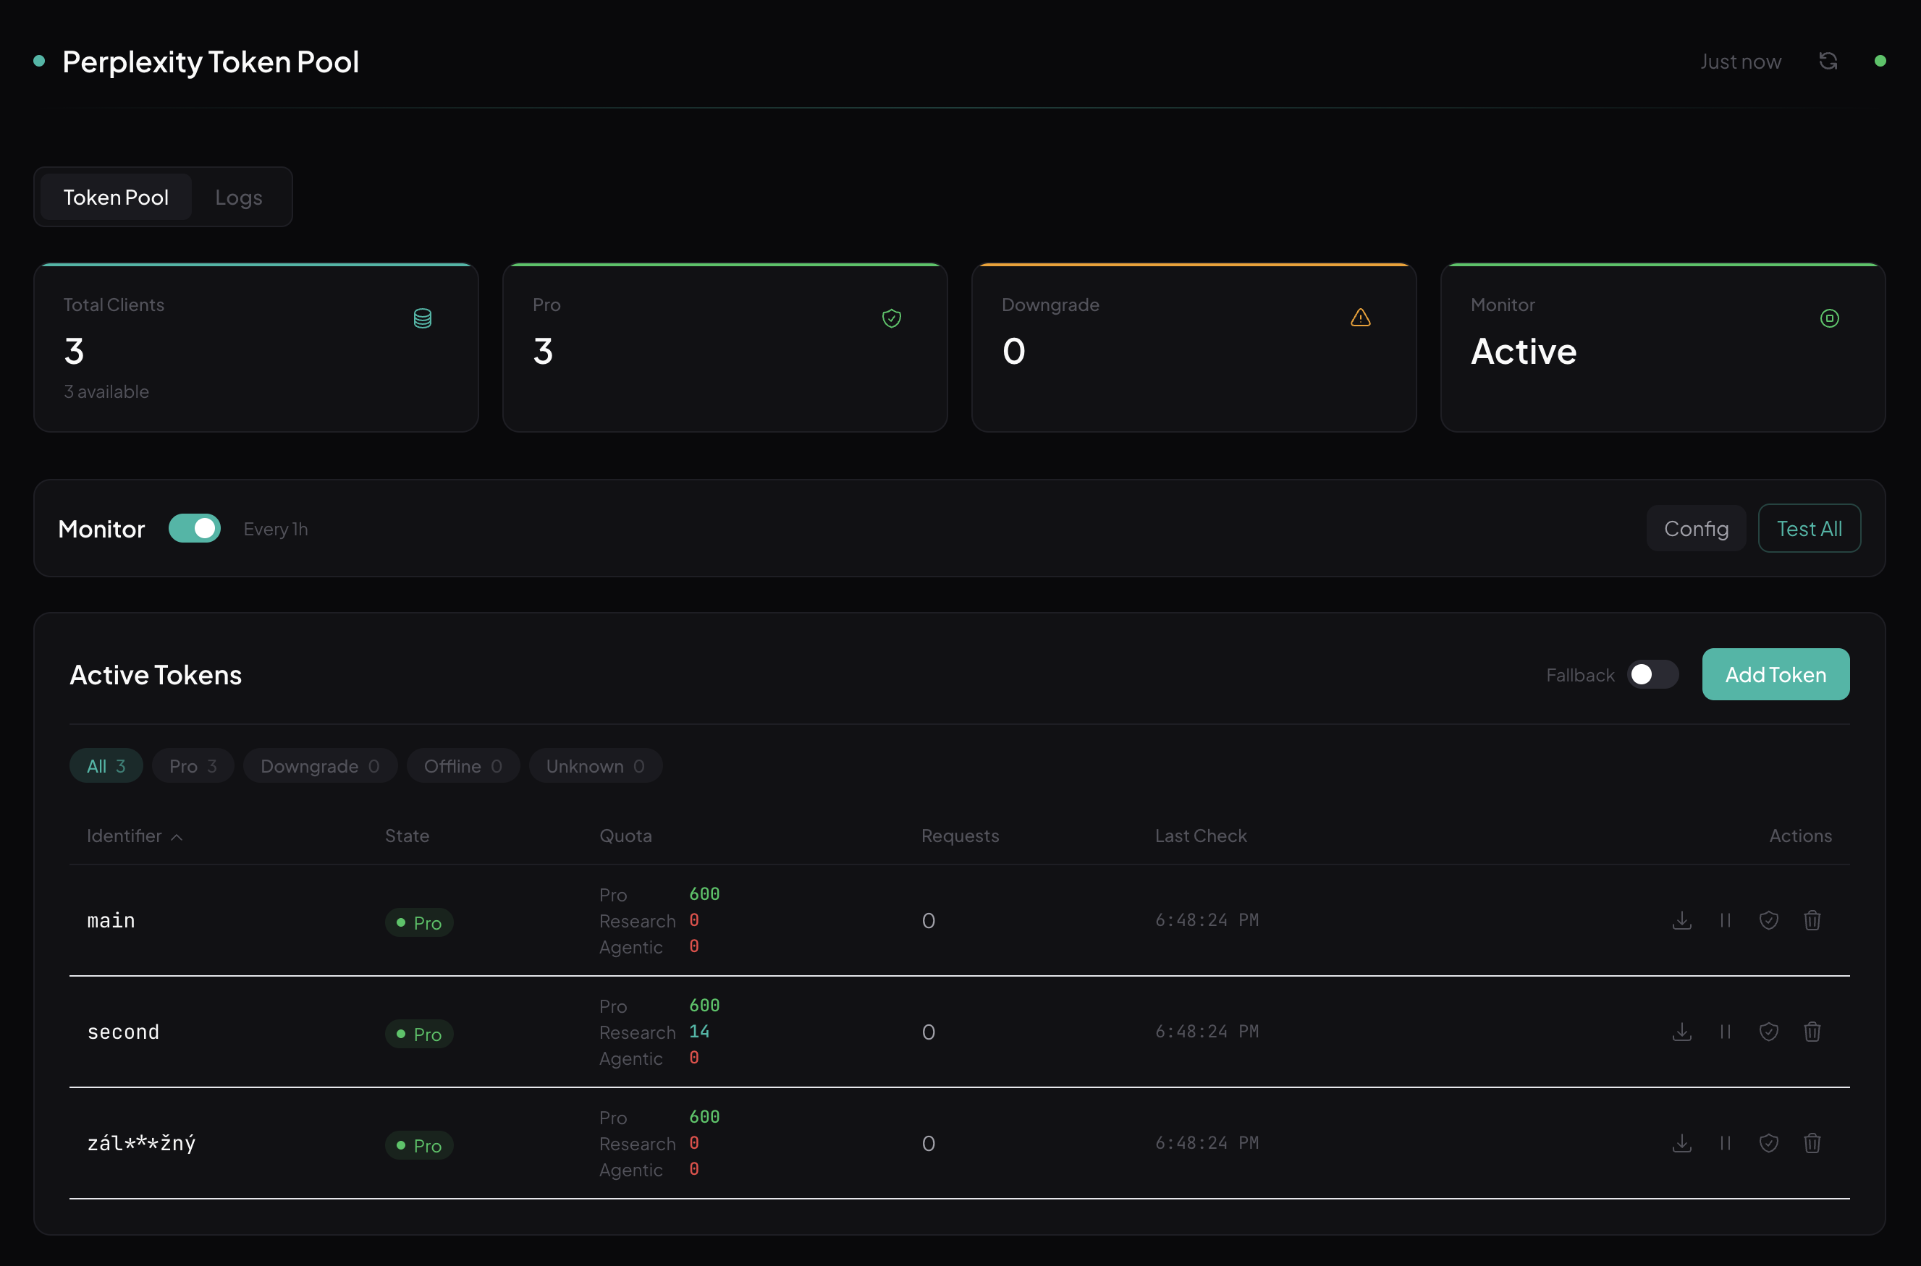Toggle sort order on the Identifier column

[133, 836]
